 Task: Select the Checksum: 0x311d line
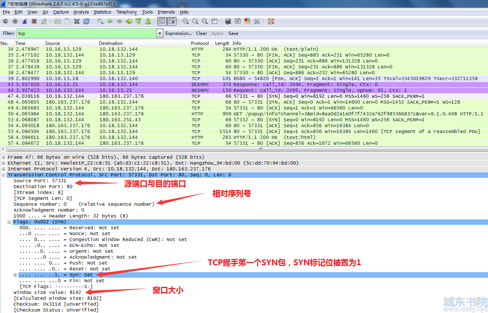[56, 304]
